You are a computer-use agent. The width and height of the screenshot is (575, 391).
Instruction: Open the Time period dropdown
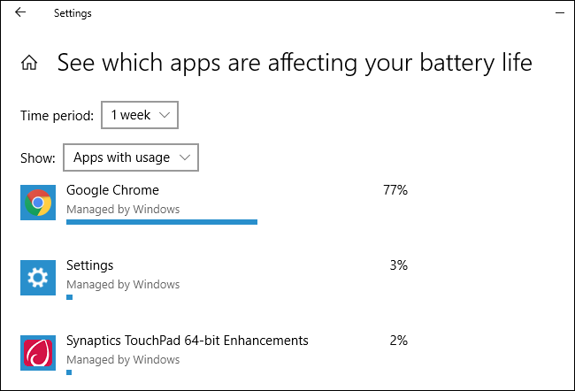140,115
